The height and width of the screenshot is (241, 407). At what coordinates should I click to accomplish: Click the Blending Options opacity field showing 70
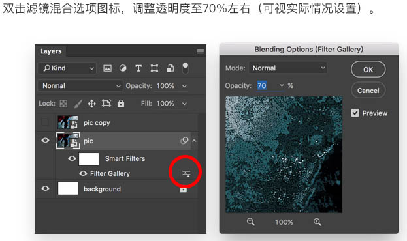267,85
